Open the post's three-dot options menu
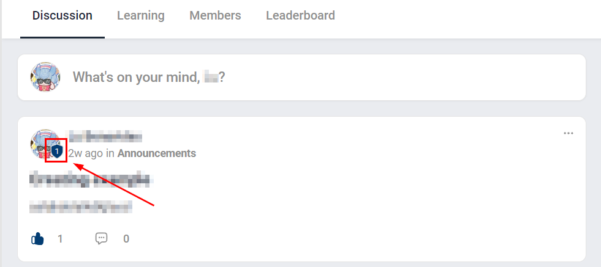 (569, 133)
